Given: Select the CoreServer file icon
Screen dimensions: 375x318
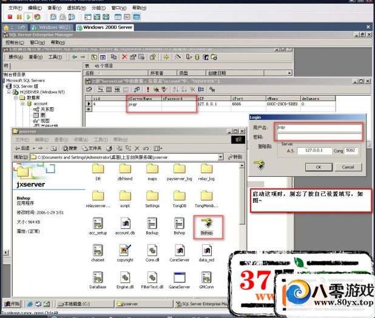Looking at the screenshot, I should (180, 254).
